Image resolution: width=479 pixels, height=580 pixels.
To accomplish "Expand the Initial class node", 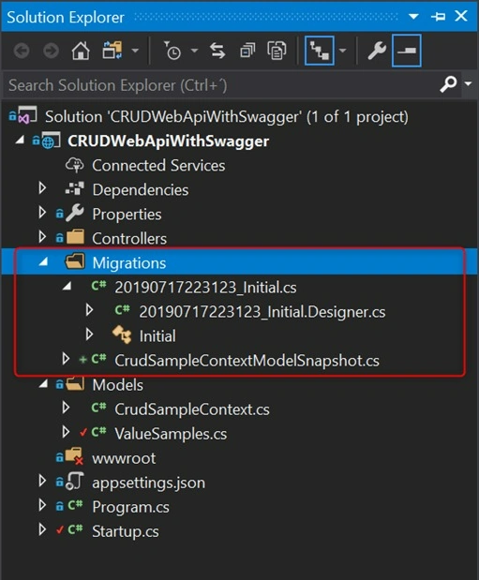I will [x=89, y=335].
